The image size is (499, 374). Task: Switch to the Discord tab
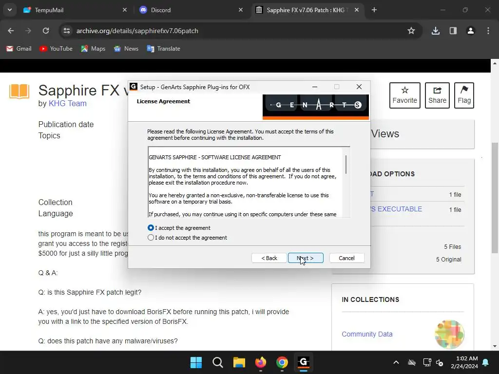point(191,10)
